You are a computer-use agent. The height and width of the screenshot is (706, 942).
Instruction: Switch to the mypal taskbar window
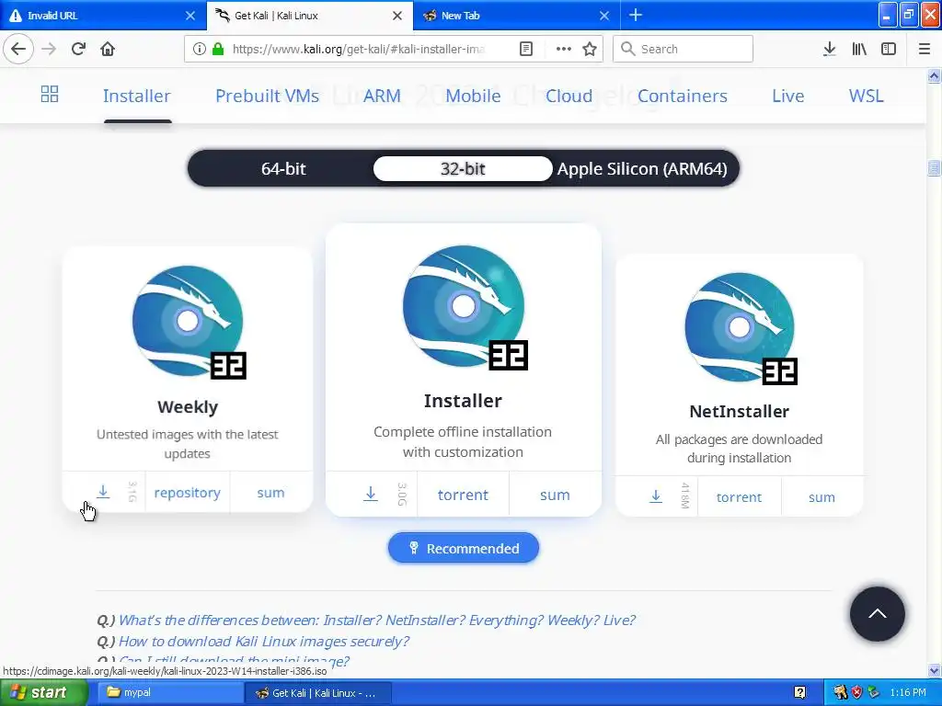click(x=170, y=692)
